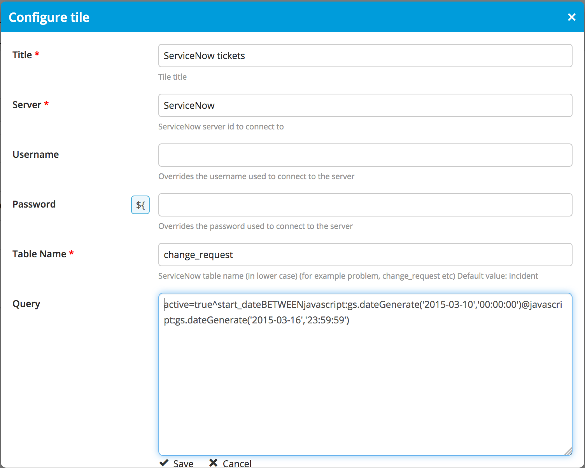This screenshot has height=468, width=585.
Task: Click the 'ServiceNow table name (in lower case)' hint
Action: click(348, 276)
